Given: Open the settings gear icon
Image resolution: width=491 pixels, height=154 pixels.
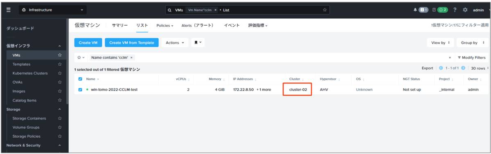Looking at the screenshot, I should tap(465, 10).
